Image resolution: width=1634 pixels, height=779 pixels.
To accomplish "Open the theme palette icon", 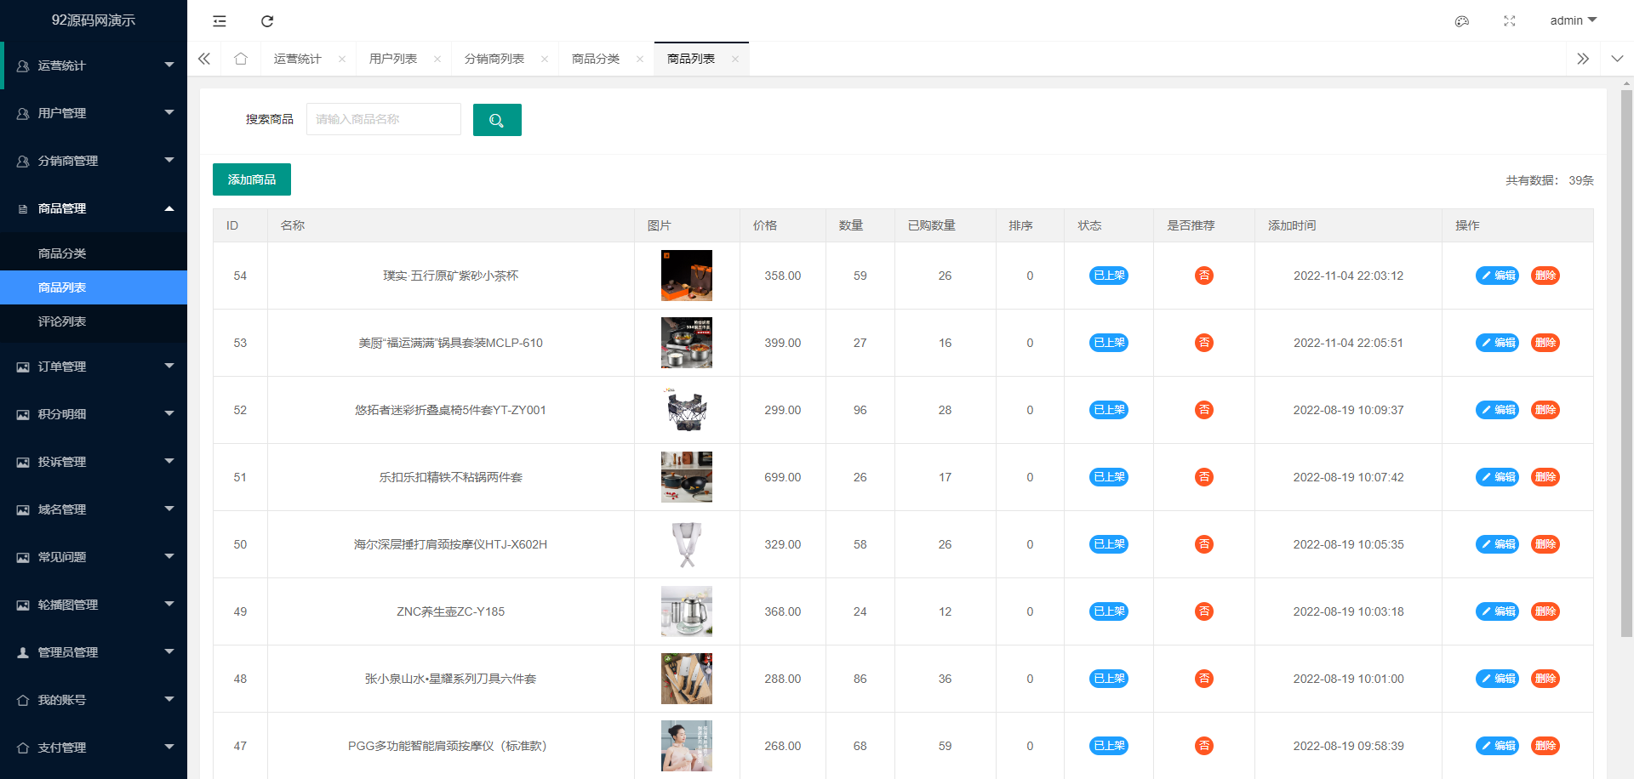I will click(1461, 21).
